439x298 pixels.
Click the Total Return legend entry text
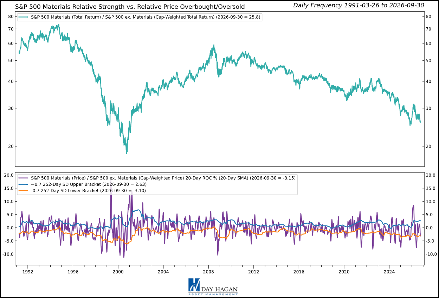click(146, 16)
